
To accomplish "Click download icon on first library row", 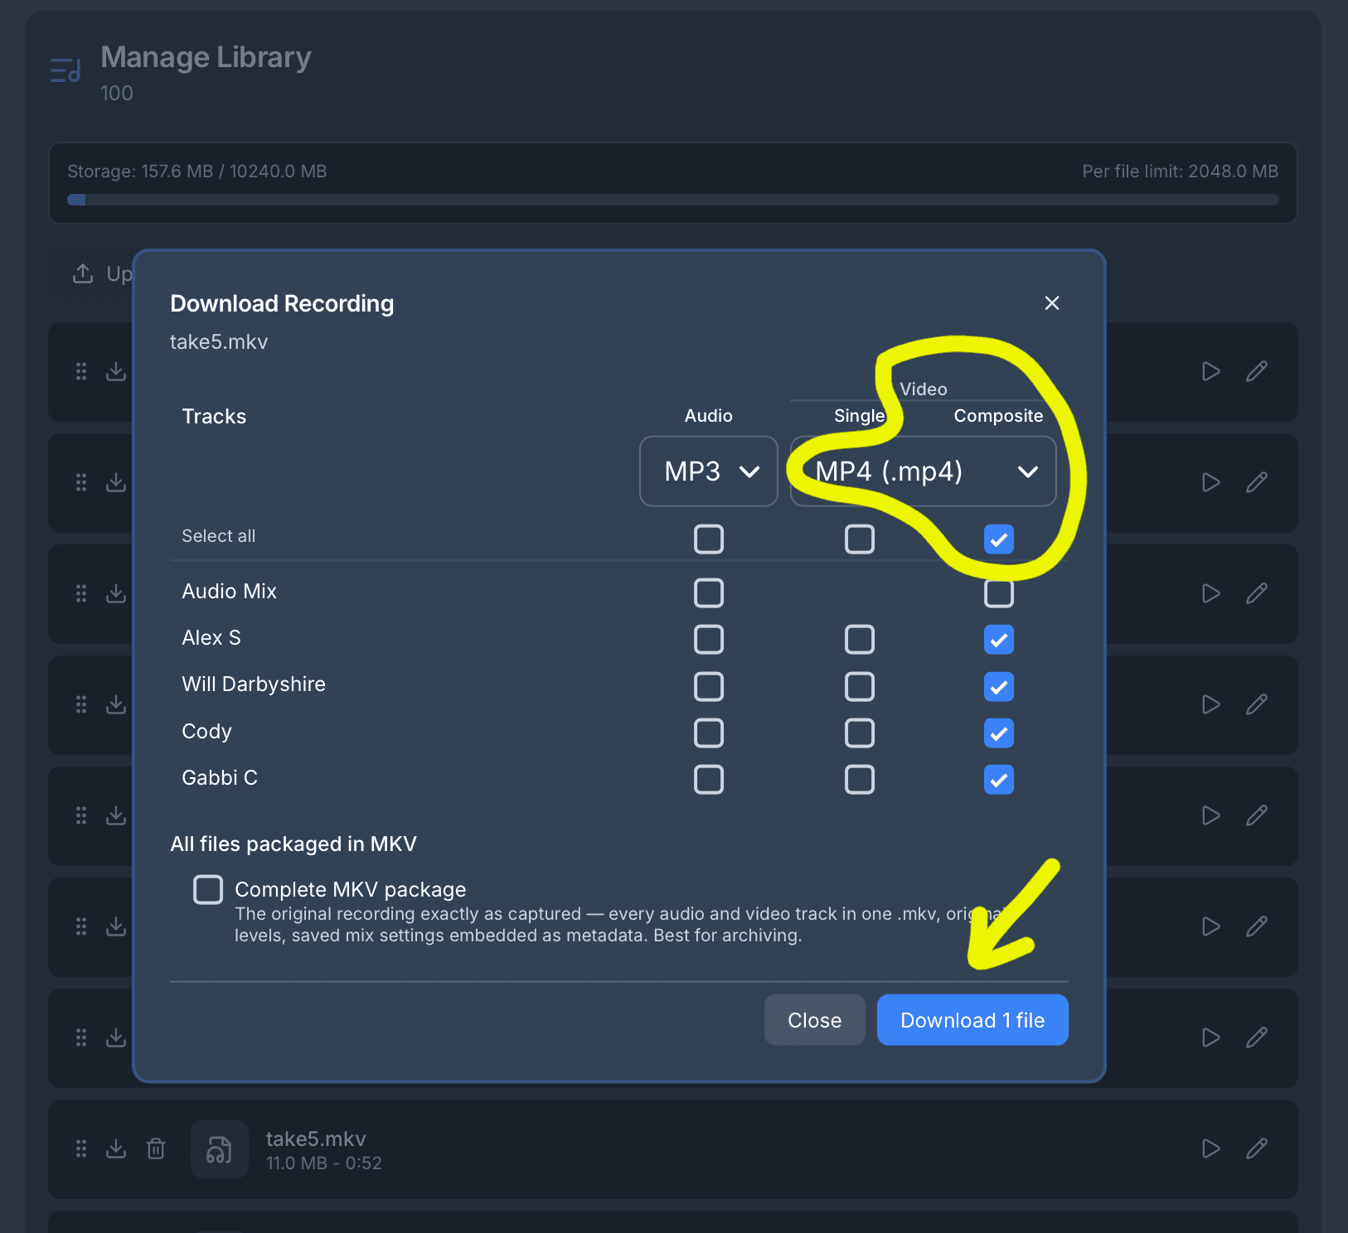I will pyautogui.click(x=116, y=371).
